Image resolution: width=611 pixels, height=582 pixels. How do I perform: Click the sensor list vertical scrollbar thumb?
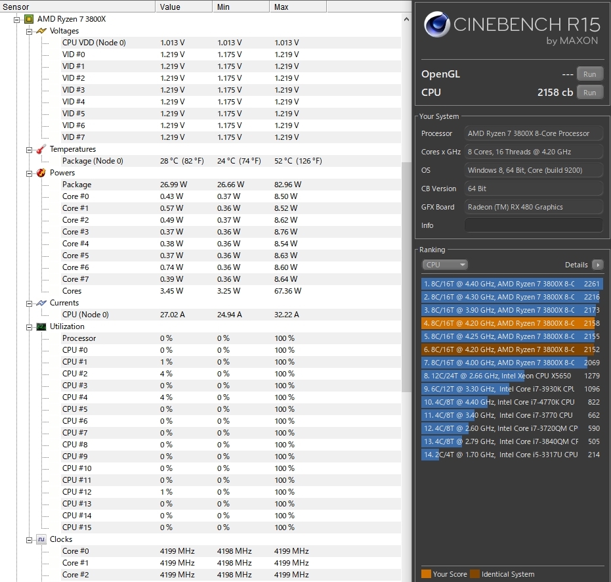406,277
